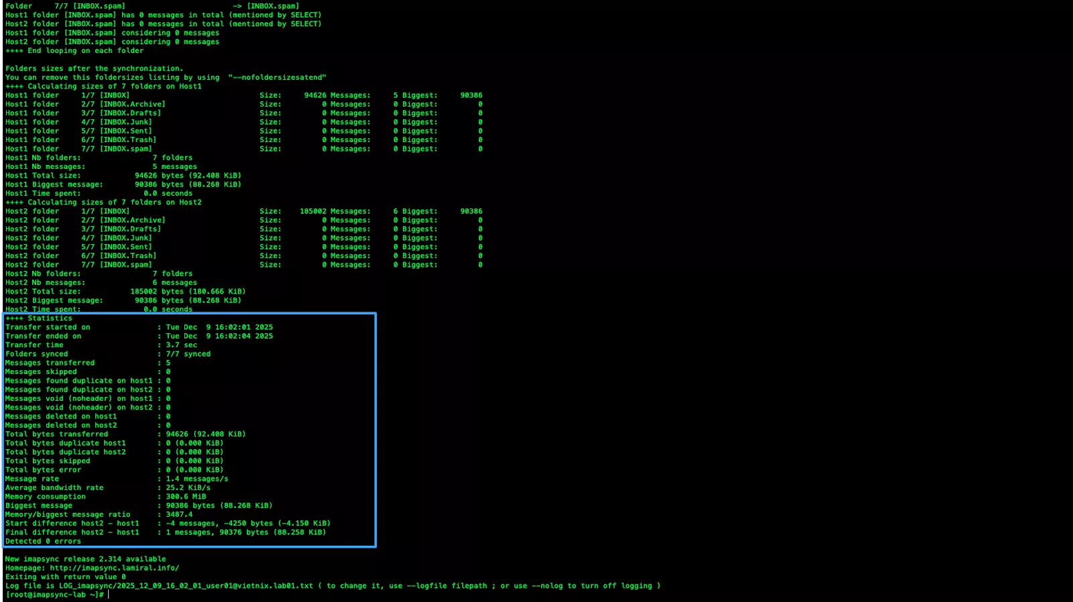Click the Host2 [INBOX] size 185002 value
Image resolution: width=1073 pixels, height=602 pixels.
(x=313, y=211)
